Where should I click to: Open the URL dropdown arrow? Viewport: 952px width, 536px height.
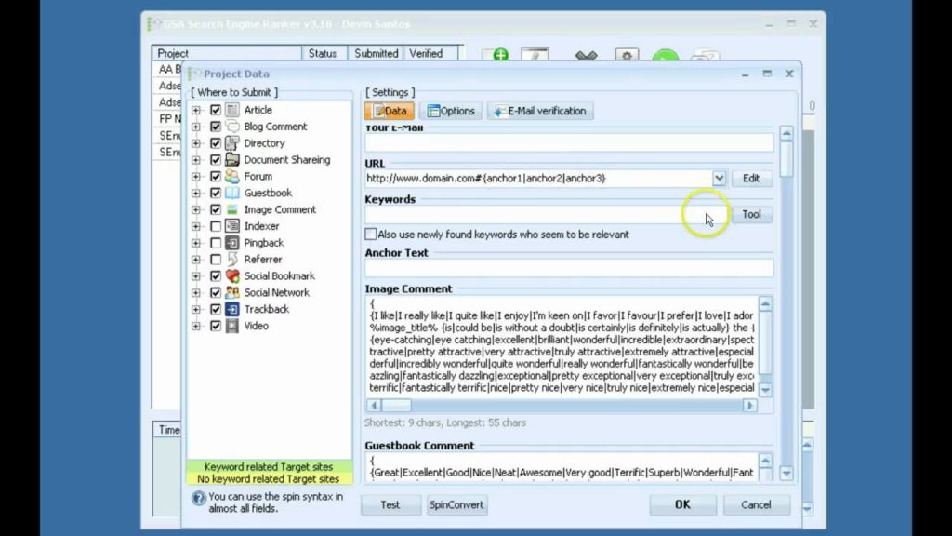pos(719,178)
